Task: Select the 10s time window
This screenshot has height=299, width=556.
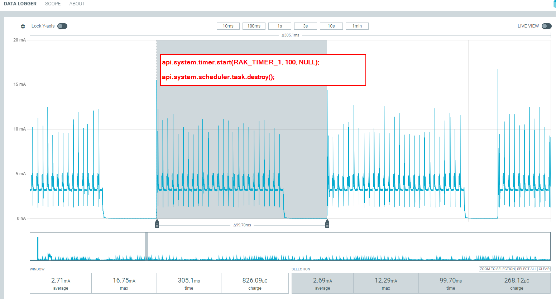Action: click(331, 26)
